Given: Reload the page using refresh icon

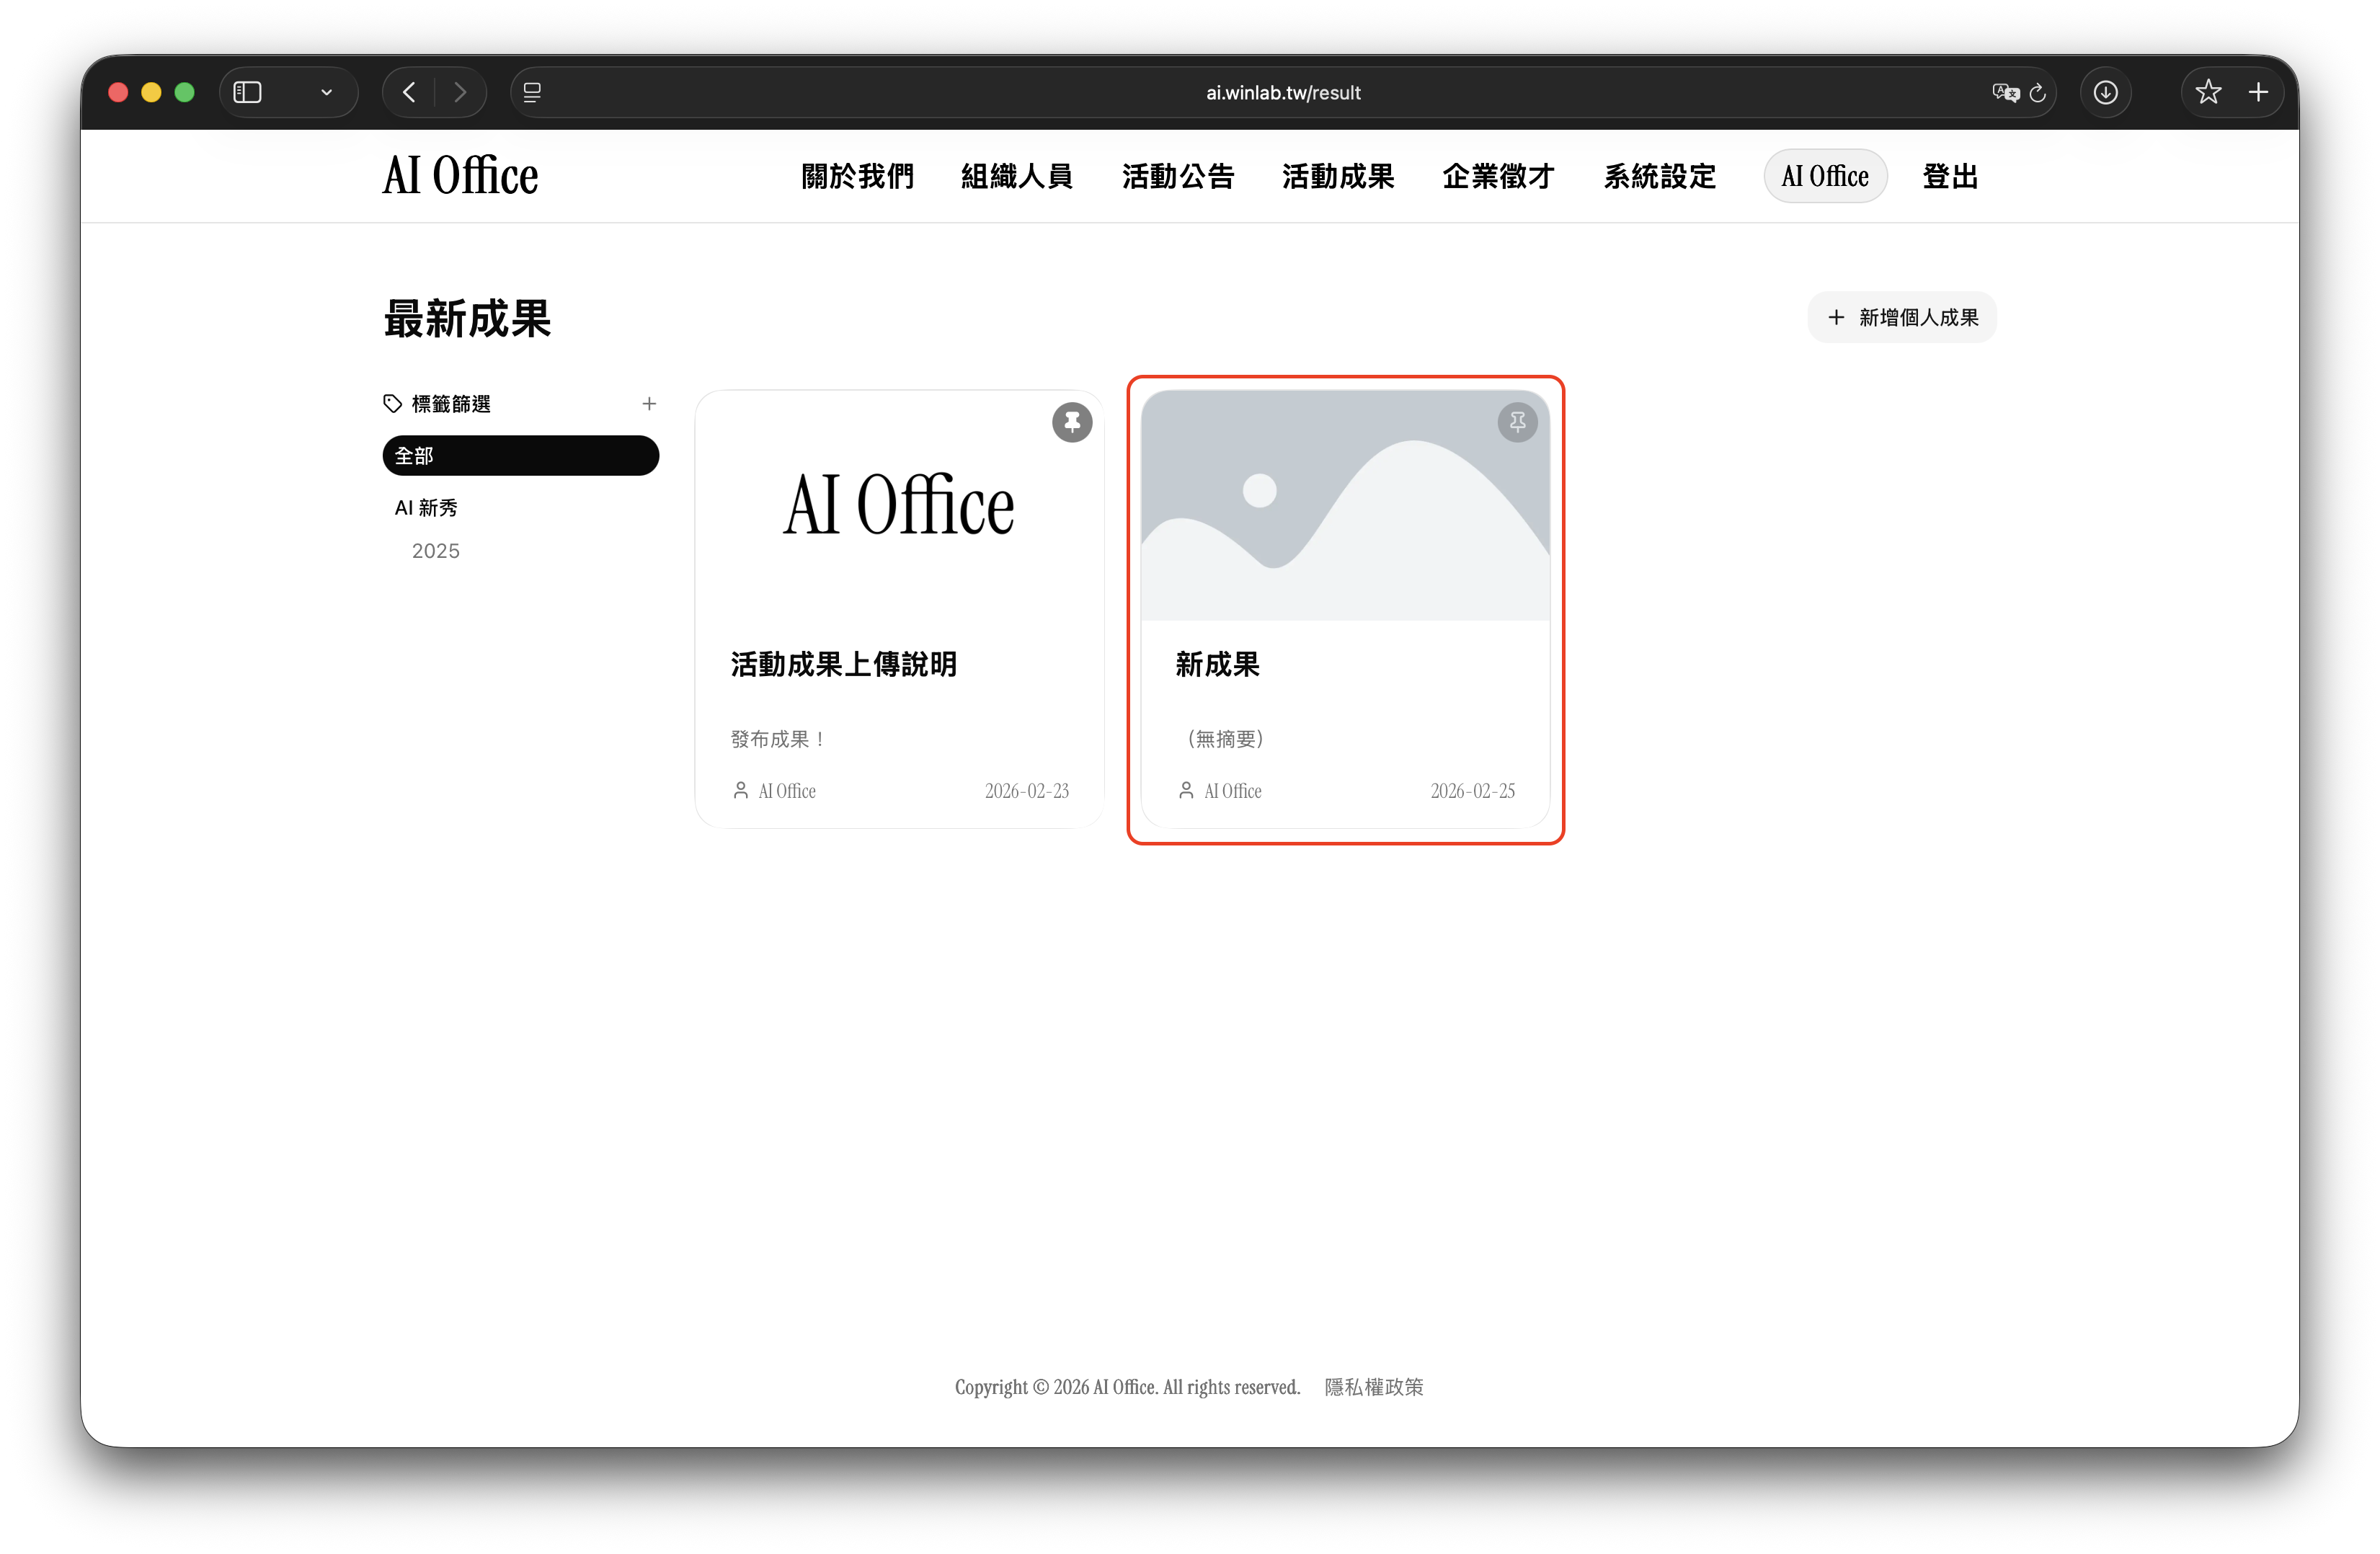Looking at the screenshot, I should tap(2038, 93).
